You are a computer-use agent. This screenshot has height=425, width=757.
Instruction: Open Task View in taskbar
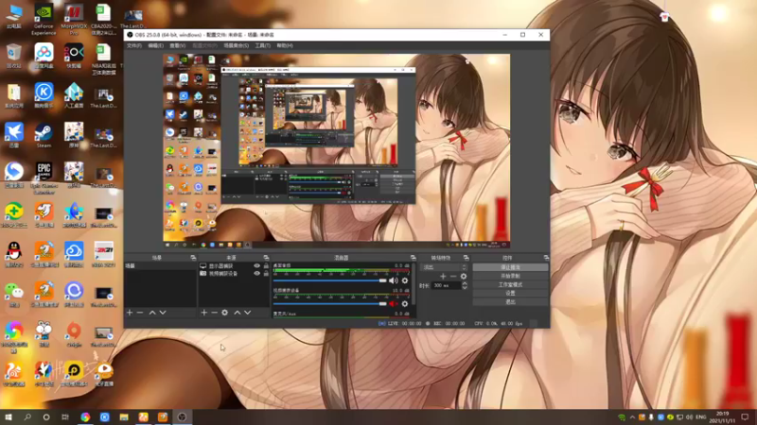pos(65,416)
